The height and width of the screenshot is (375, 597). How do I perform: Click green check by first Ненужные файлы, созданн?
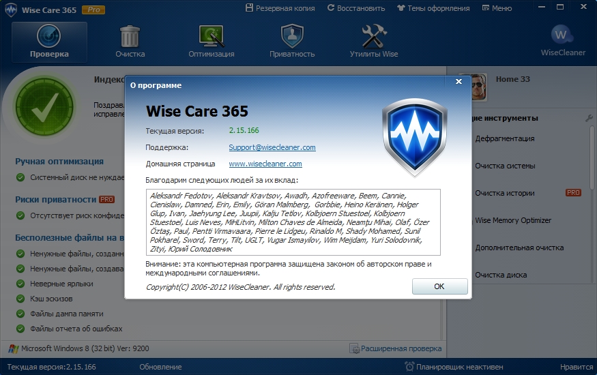click(x=20, y=254)
